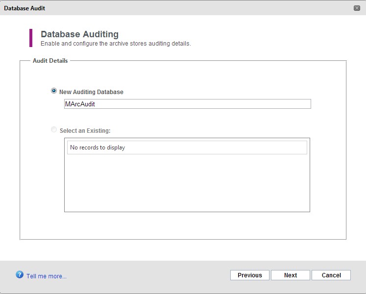The height and width of the screenshot is (294, 366).
Task: Click the 'Select an Existing:' label text
Action: tap(85, 130)
